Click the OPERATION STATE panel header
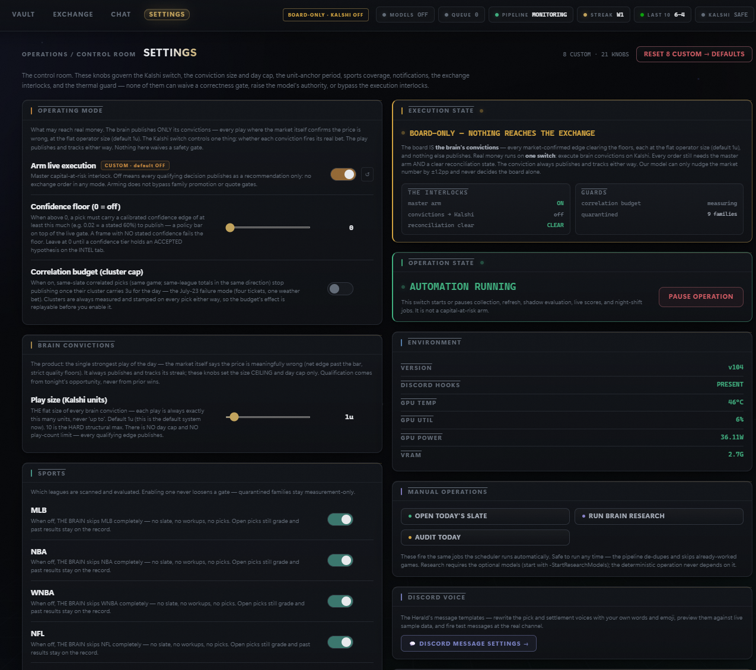This screenshot has width=756, height=670. click(x=441, y=263)
